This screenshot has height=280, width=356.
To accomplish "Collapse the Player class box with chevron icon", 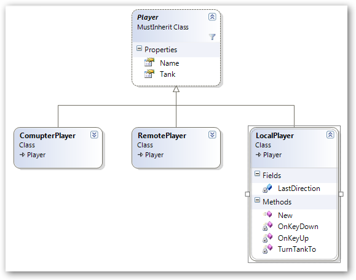I will [212, 17].
